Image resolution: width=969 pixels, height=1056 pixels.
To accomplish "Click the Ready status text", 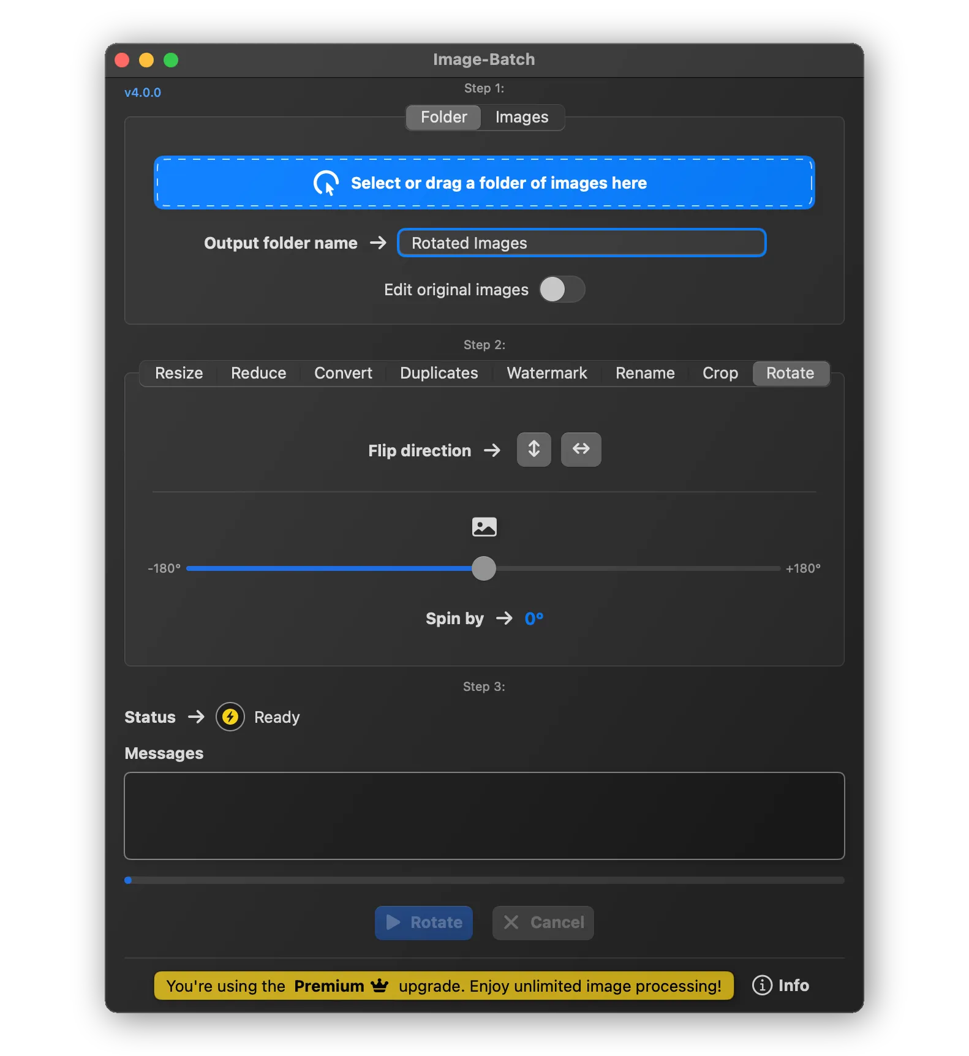I will [x=277, y=717].
